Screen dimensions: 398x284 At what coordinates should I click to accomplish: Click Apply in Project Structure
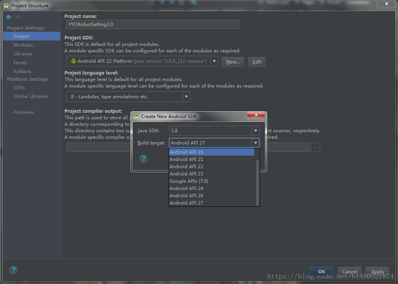(x=377, y=272)
